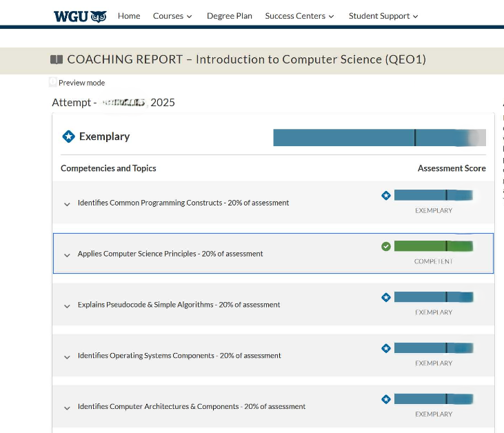
Task: Click the star badge for Operating Systems Components score
Action: pyautogui.click(x=386, y=348)
